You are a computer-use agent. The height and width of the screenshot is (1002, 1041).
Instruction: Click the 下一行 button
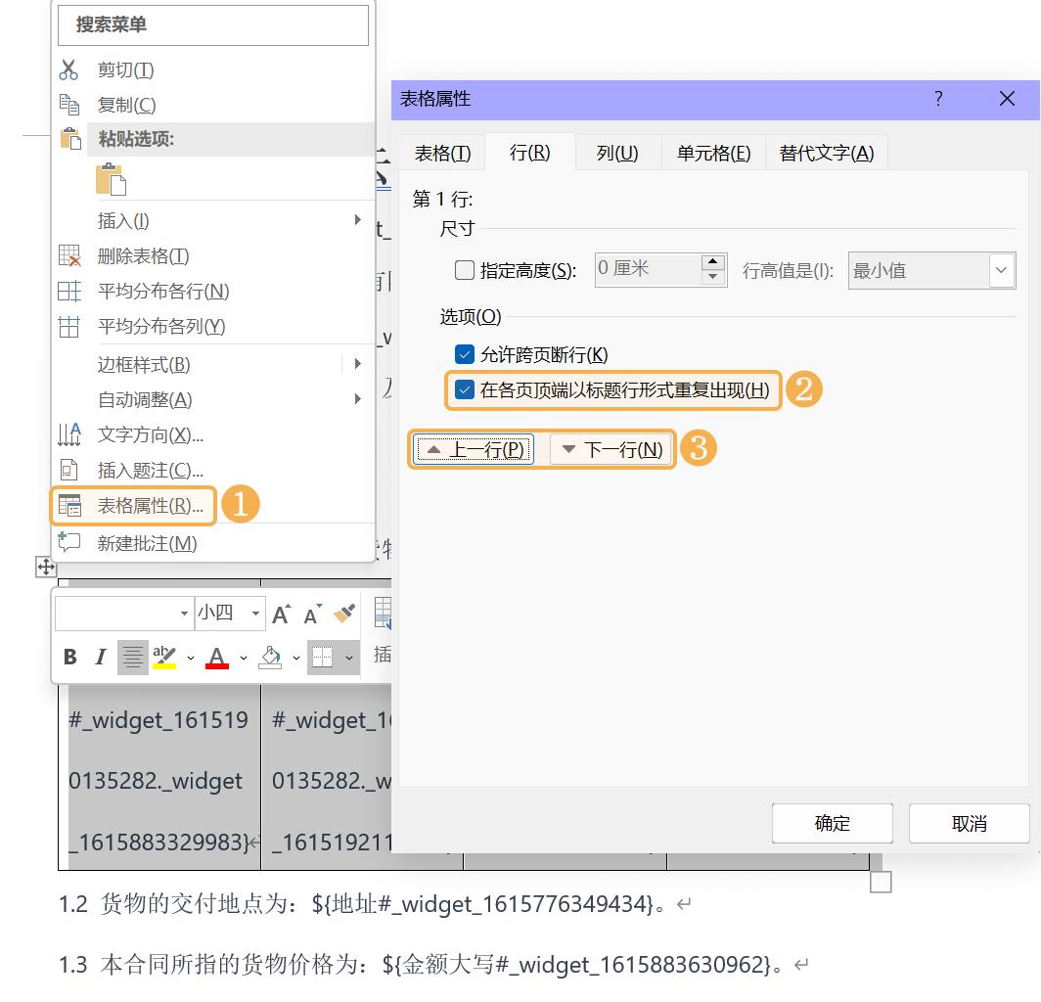pyautogui.click(x=610, y=448)
